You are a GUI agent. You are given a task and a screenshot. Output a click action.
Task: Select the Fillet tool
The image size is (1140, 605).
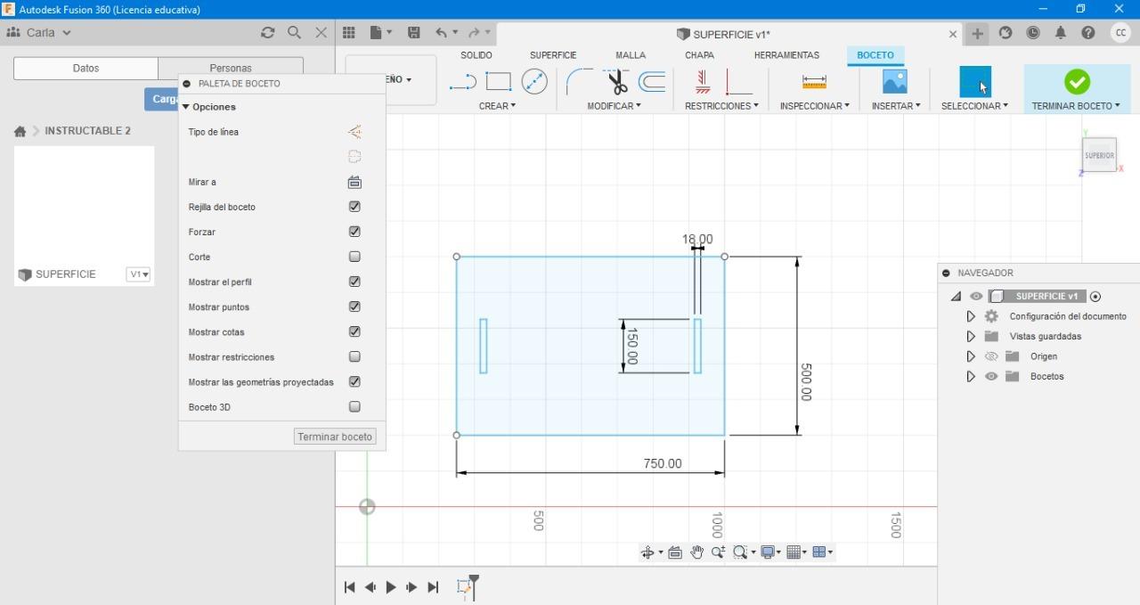579,82
